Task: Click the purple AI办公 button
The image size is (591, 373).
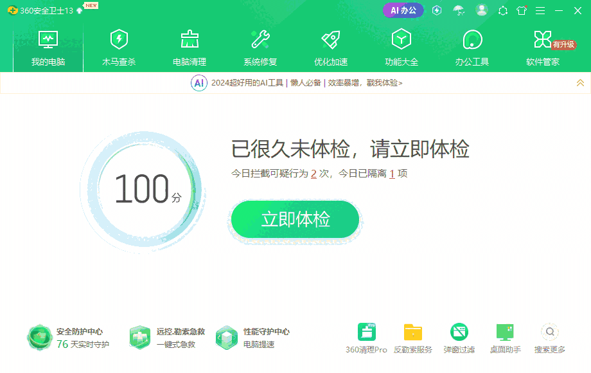Action: click(x=402, y=10)
